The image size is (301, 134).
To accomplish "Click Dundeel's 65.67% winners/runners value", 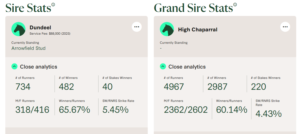I will point(74,110).
